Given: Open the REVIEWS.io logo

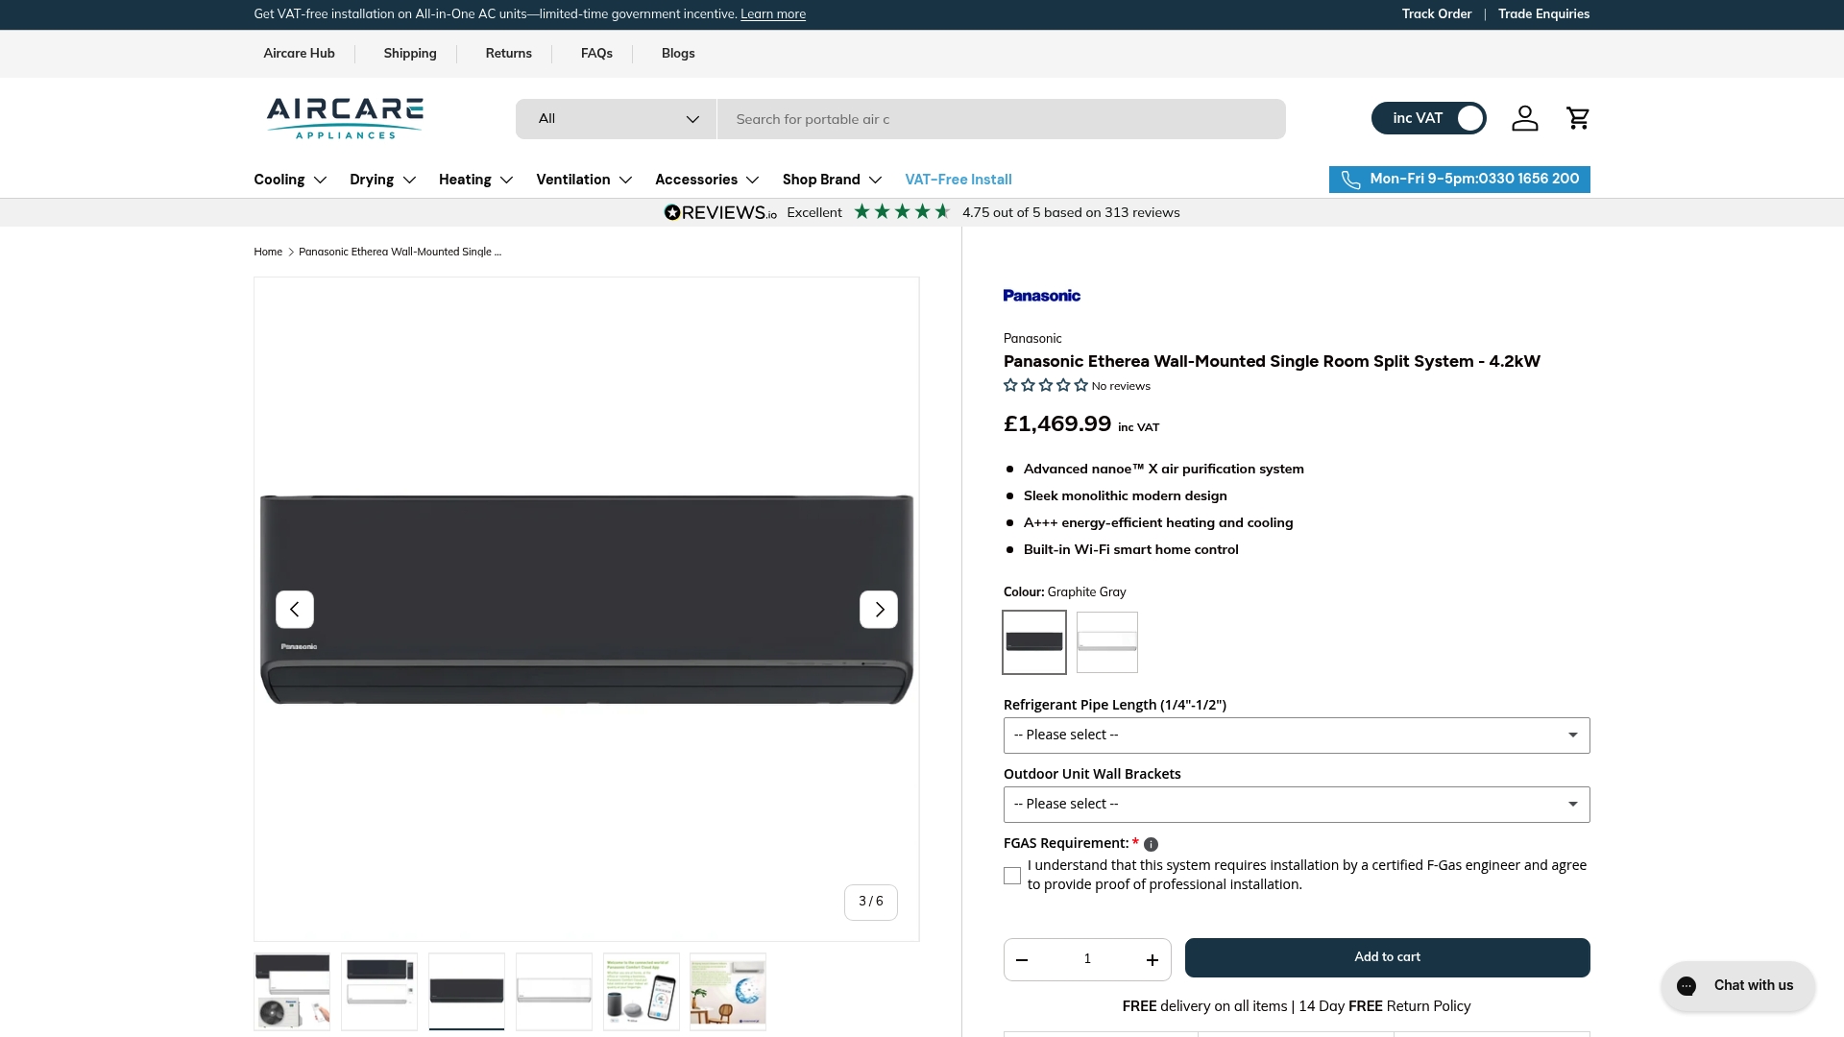Looking at the screenshot, I should (x=720, y=212).
